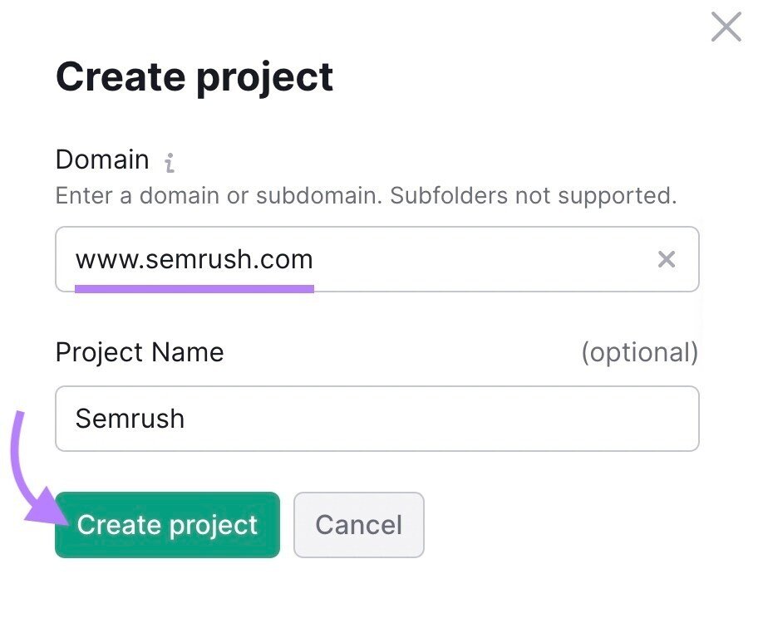Cancel creating the Semrush project
The image size is (758, 618).
tap(358, 524)
